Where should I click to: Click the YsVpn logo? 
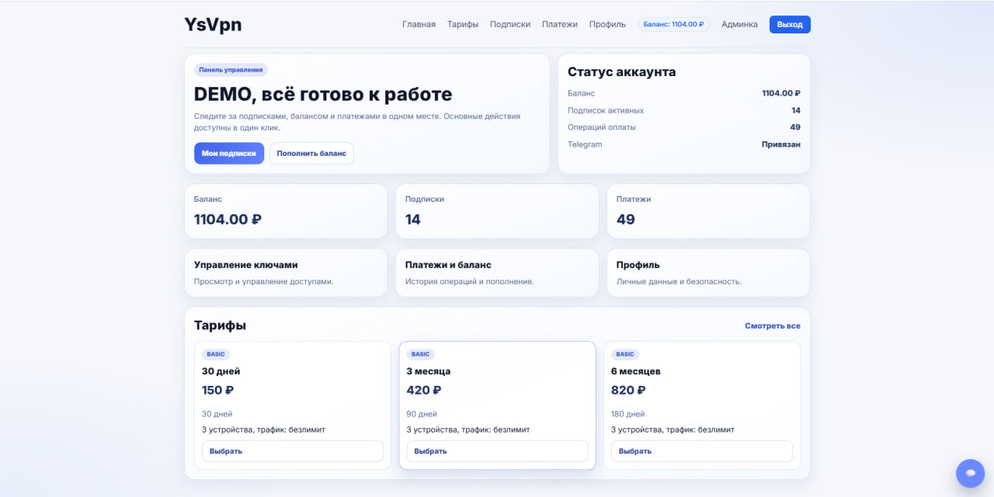tap(212, 24)
